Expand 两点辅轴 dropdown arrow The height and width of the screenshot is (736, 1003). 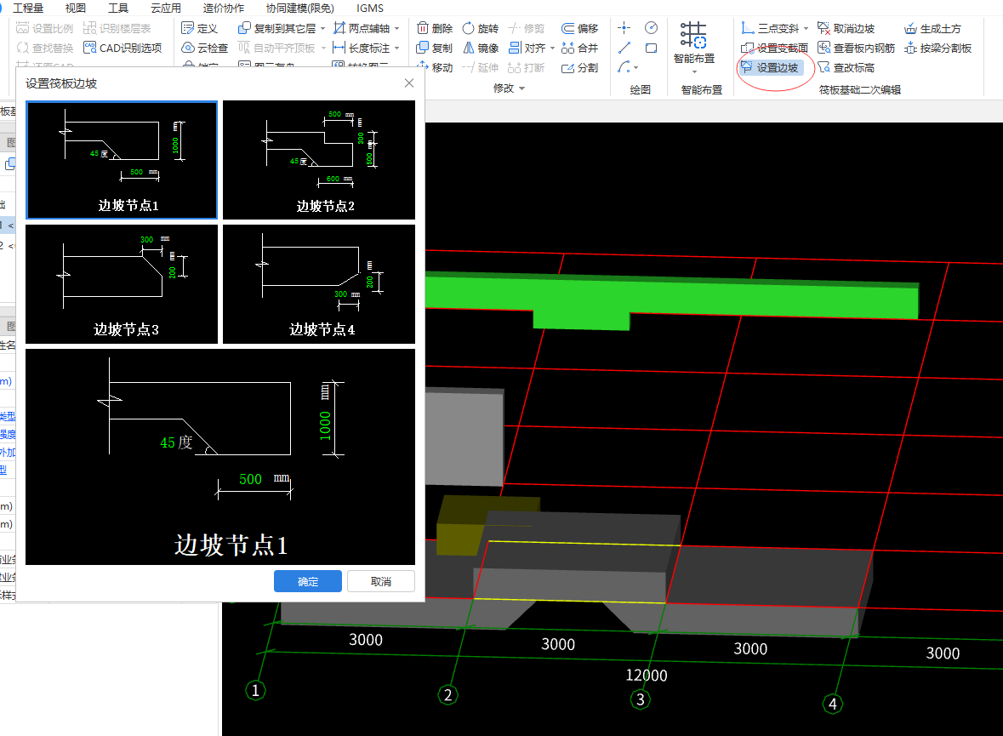click(x=396, y=28)
